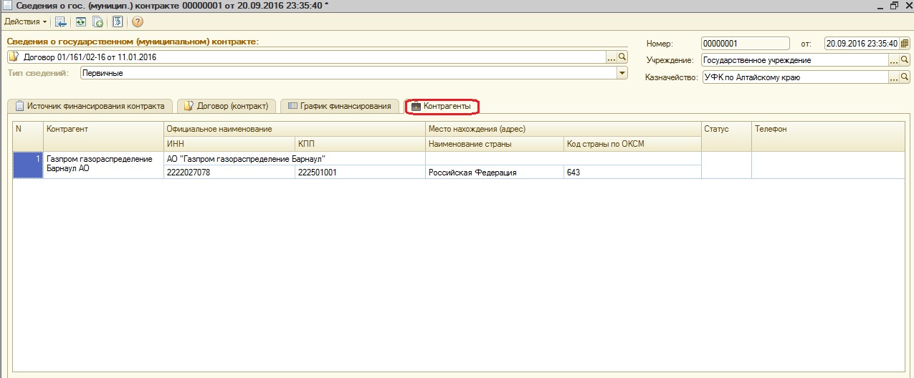Screen dimensions: 914x378
Task: Open help via the question mark icon
Action: 138,21
